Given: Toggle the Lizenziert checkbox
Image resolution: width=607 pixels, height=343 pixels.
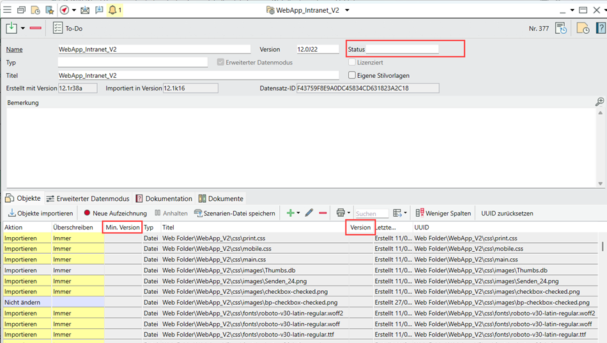Looking at the screenshot, I should pos(352,62).
